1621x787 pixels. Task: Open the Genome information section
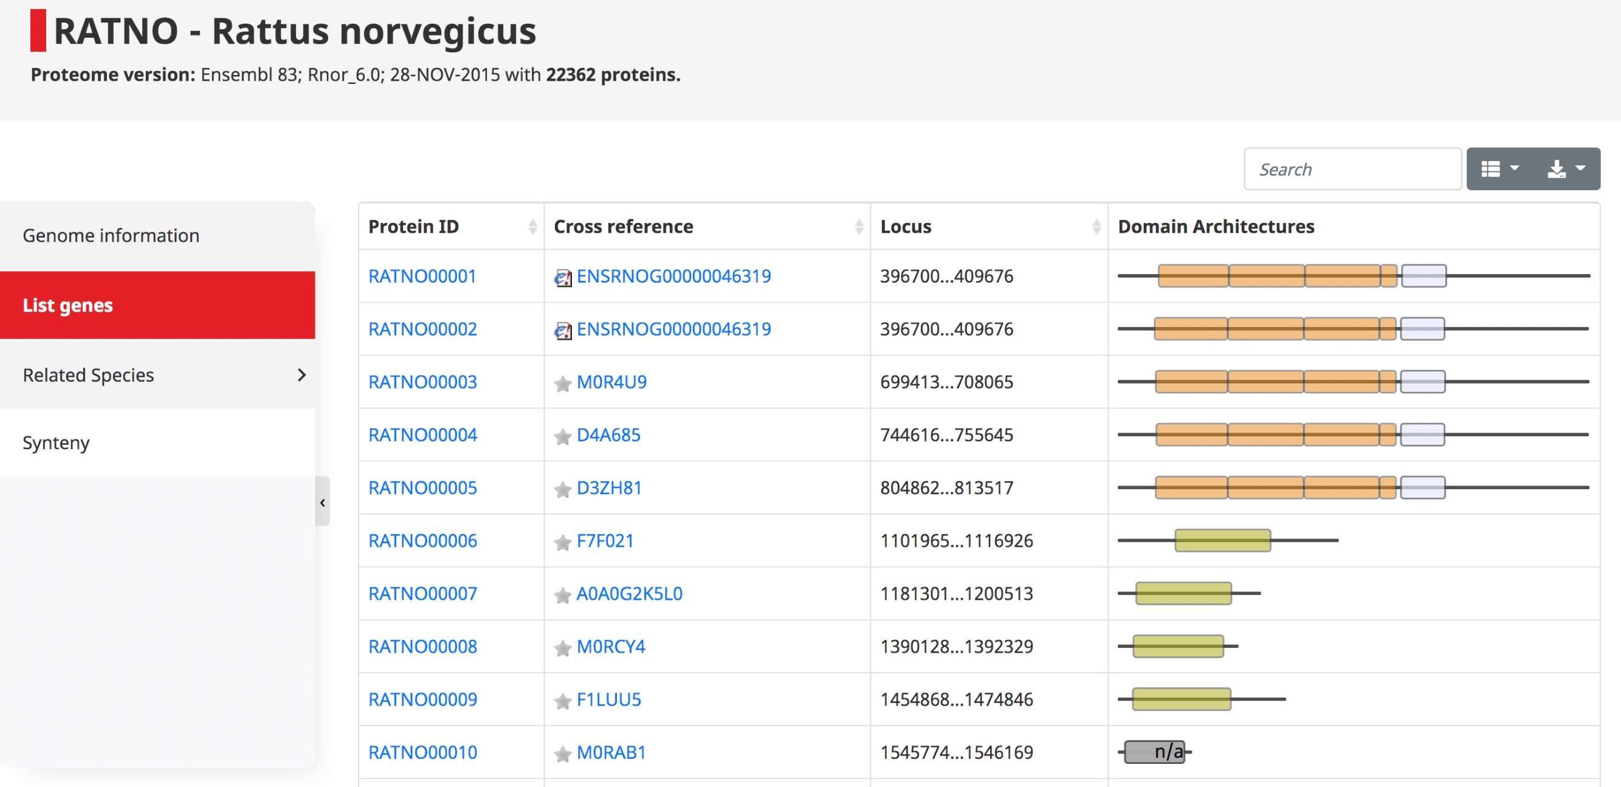(x=111, y=235)
